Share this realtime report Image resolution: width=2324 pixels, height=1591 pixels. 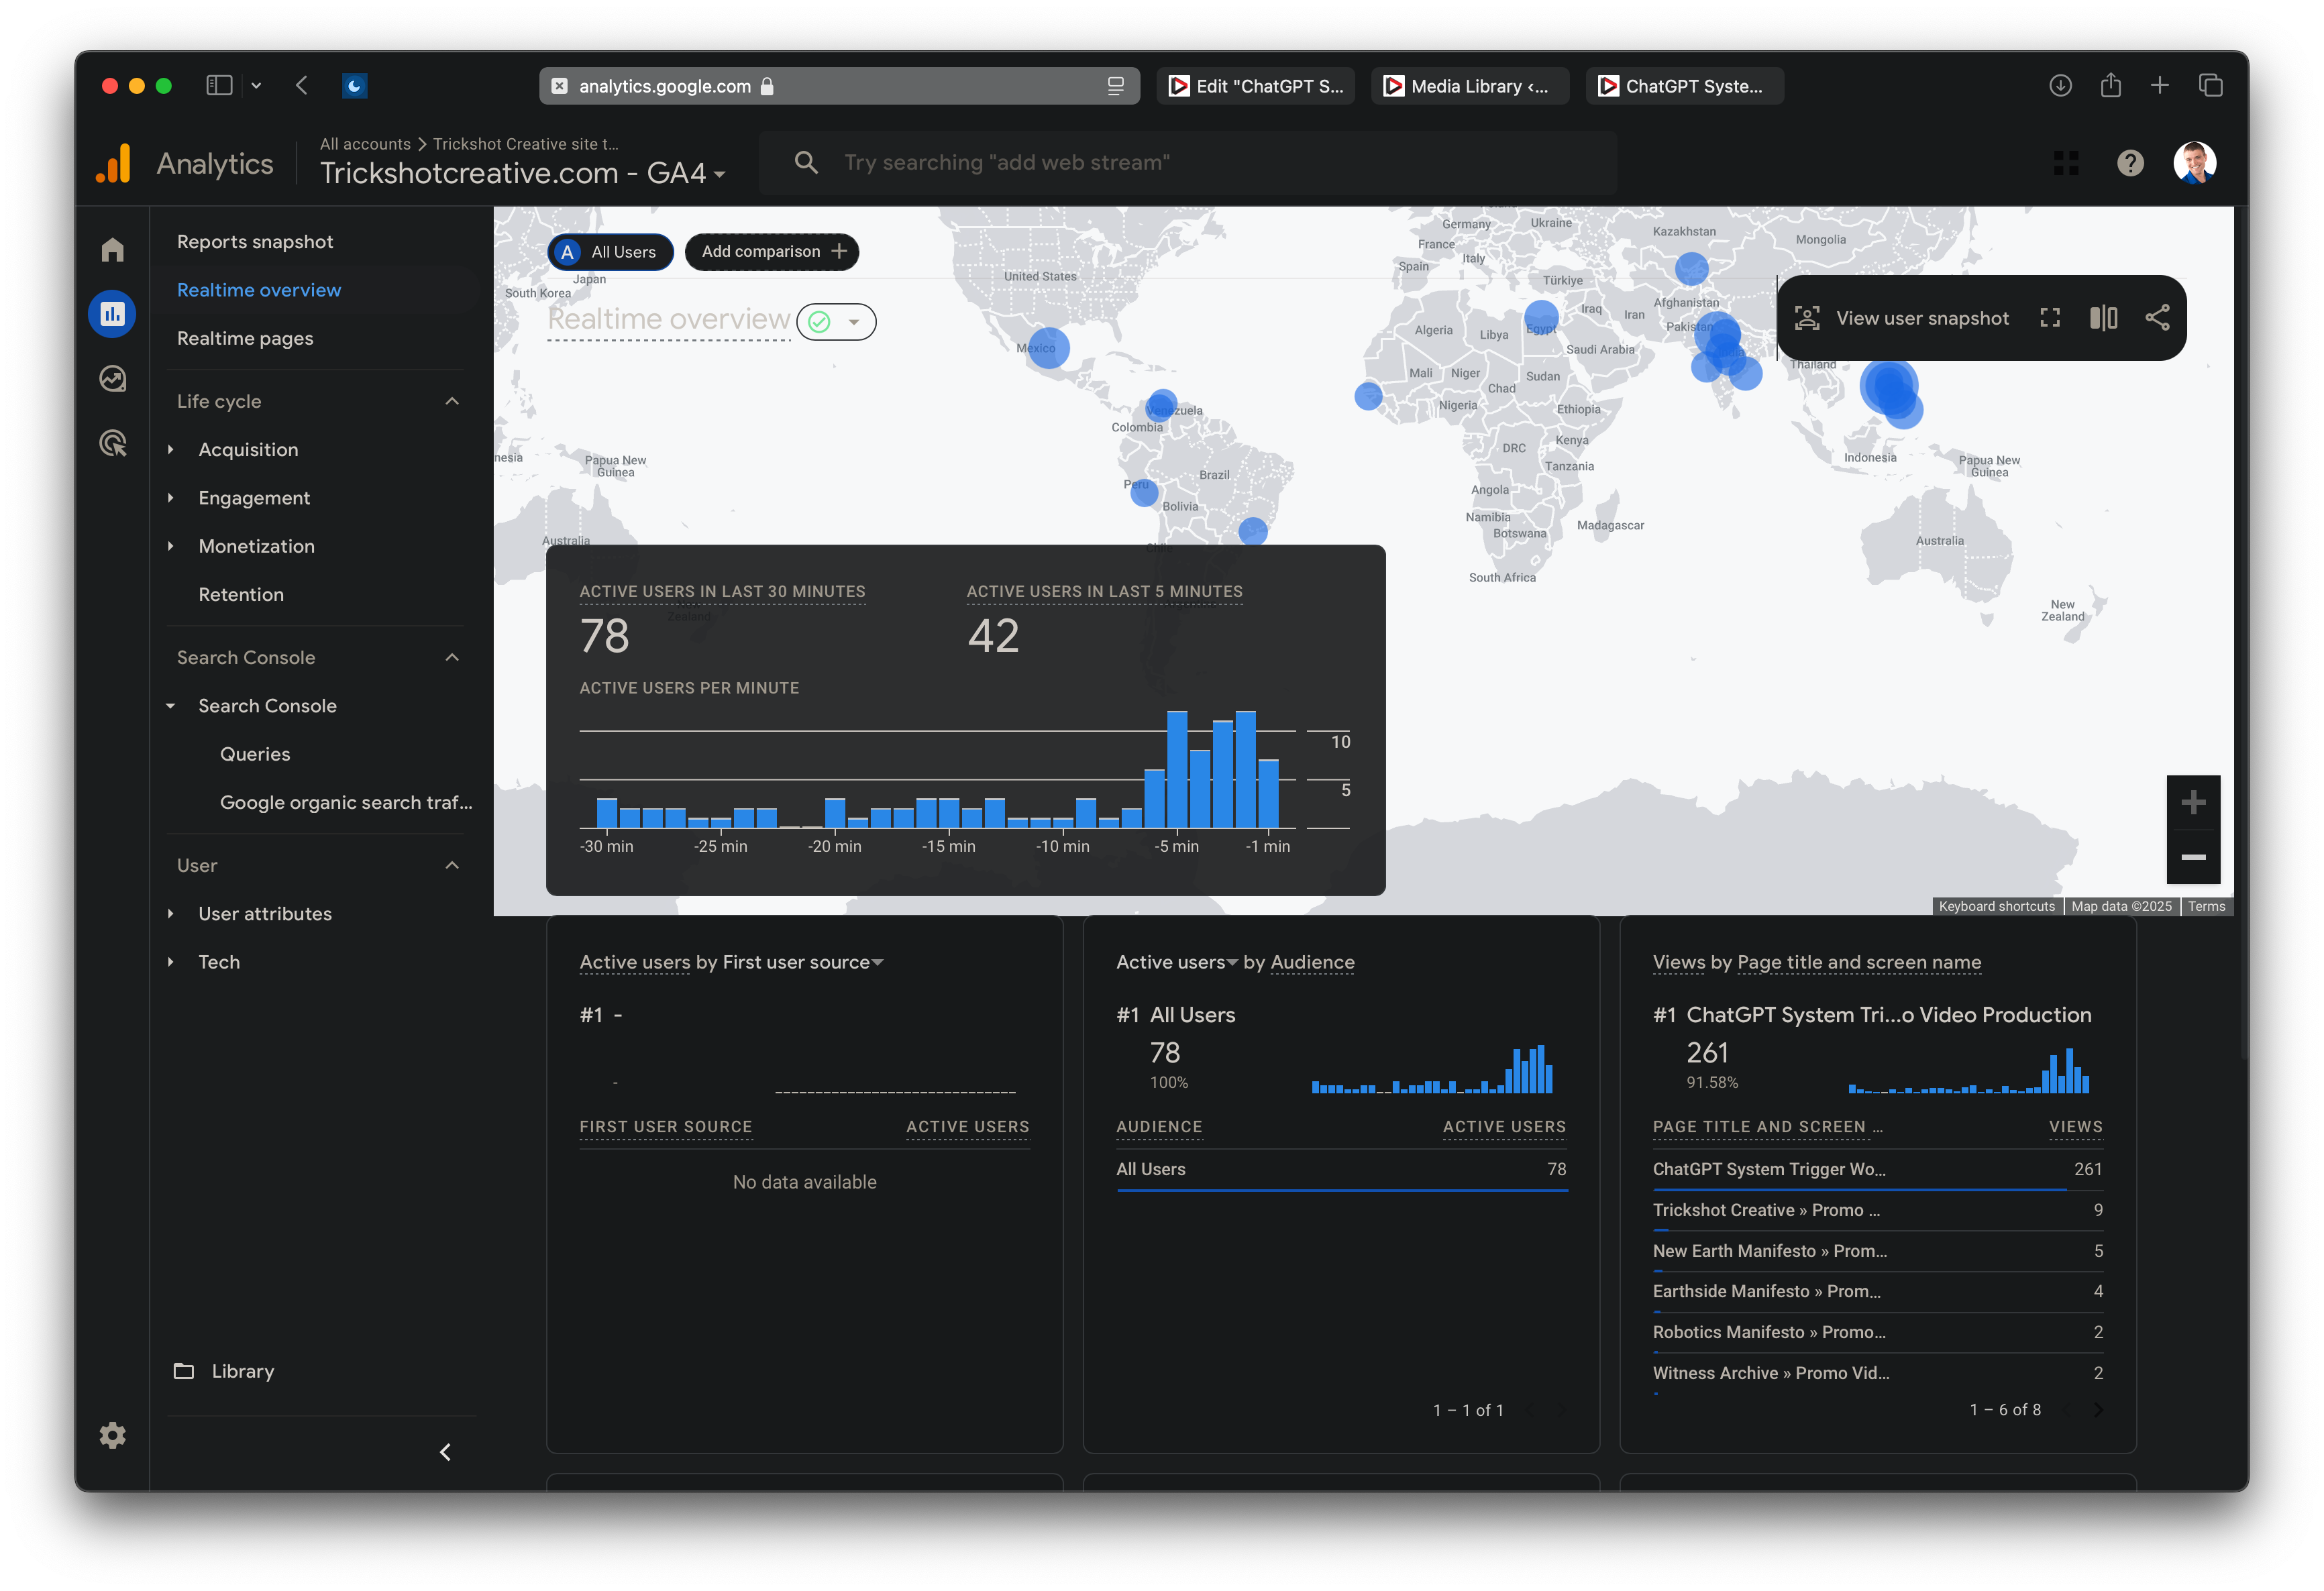[x=2157, y=318]
